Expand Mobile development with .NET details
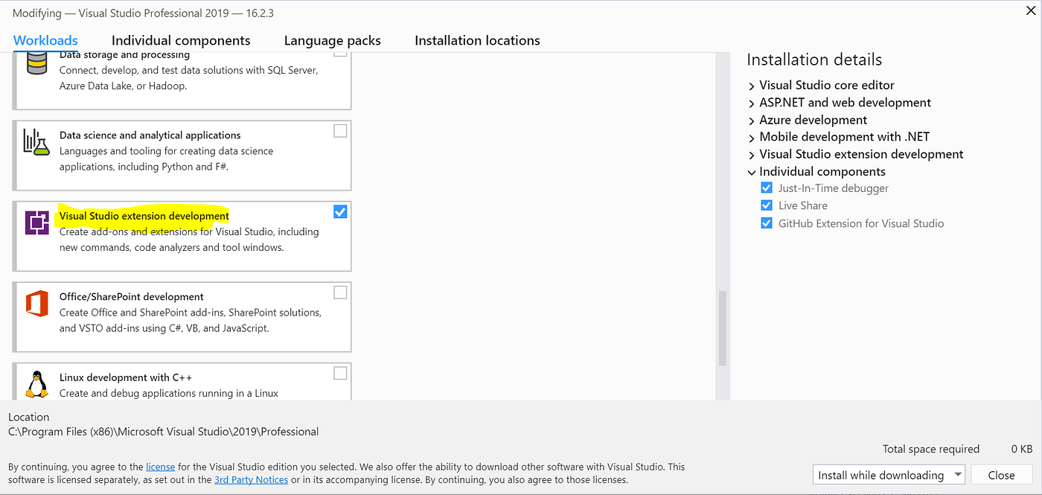1042x495 pixels. coord(752,137)
